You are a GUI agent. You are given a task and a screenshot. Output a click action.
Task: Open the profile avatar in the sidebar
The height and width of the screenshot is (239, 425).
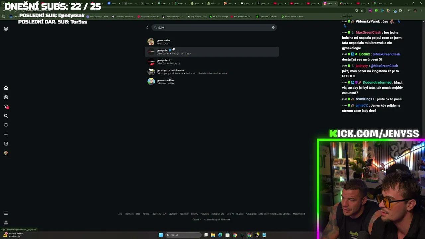[x=6, y=153]
